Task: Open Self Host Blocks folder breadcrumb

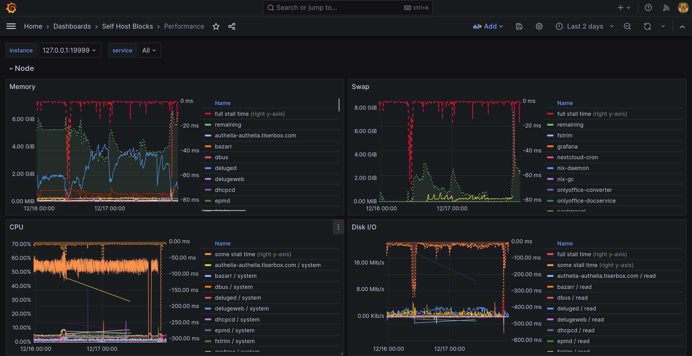Action: coord(127,26)
